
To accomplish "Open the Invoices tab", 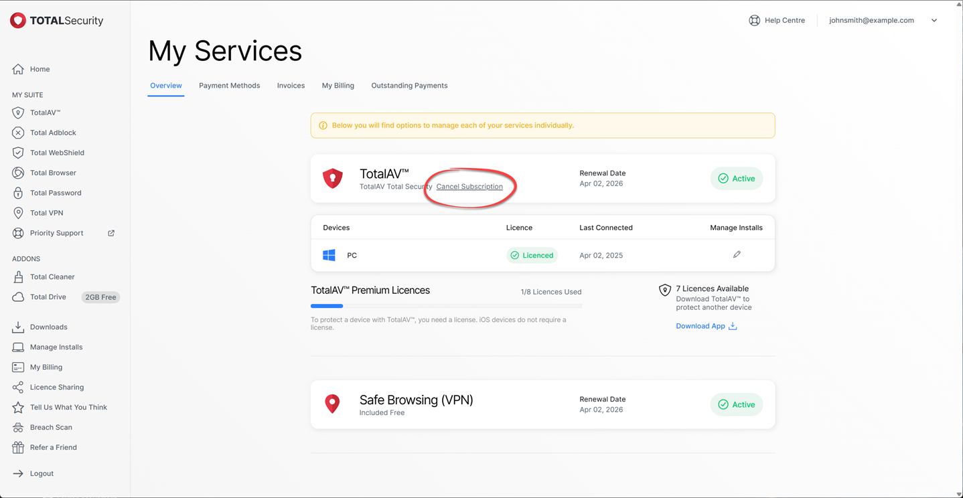I will (x=291, y=86).
